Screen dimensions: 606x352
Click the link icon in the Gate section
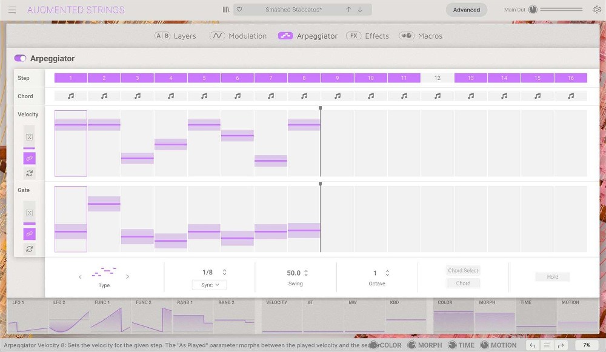point(29,233)
